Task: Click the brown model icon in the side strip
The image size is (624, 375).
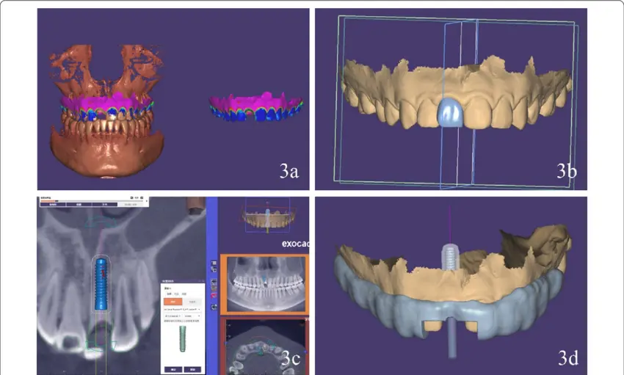Action: pyautogui.click(x=214, y=288)
